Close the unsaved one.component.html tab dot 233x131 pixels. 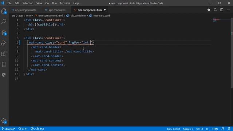(x=105, y=10)
